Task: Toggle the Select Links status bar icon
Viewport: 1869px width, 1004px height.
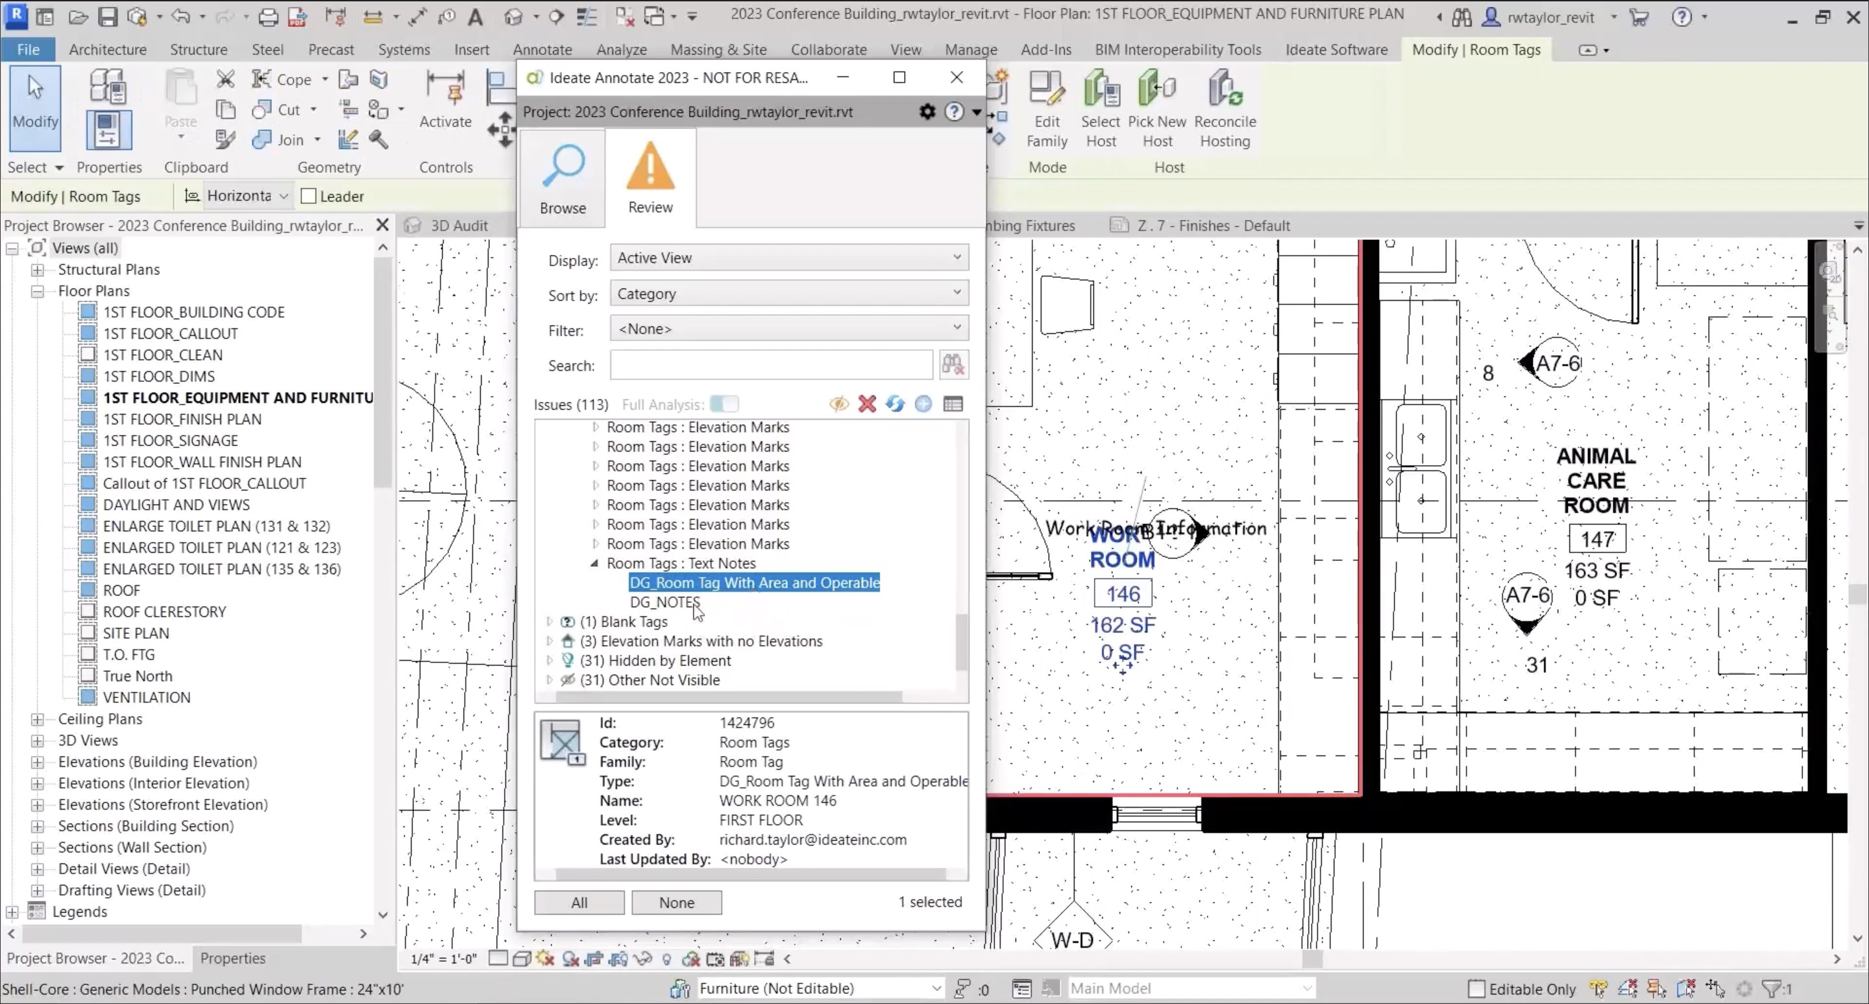Action: click(x=1597, y=989)
